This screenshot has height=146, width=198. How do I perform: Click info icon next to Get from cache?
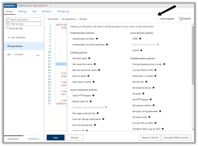(89, 58)
